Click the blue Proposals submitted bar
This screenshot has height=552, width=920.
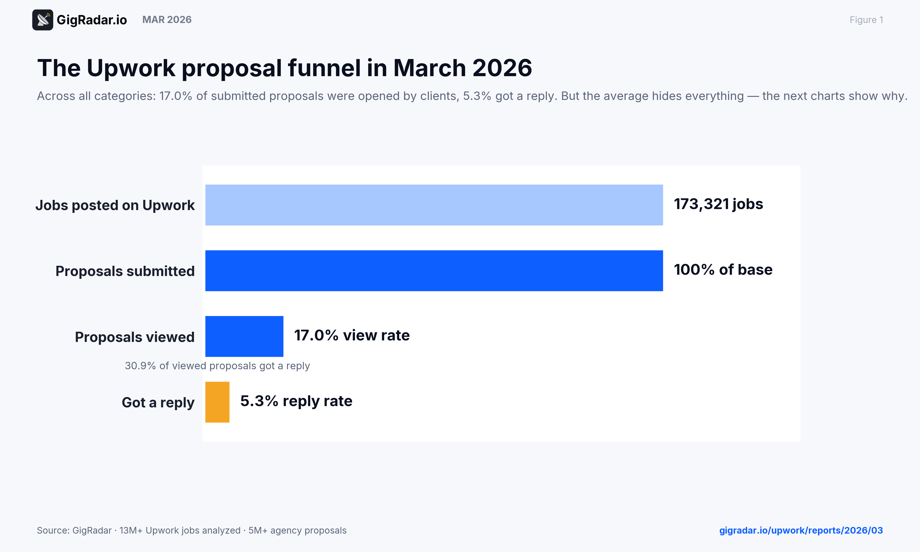(434, 270)
